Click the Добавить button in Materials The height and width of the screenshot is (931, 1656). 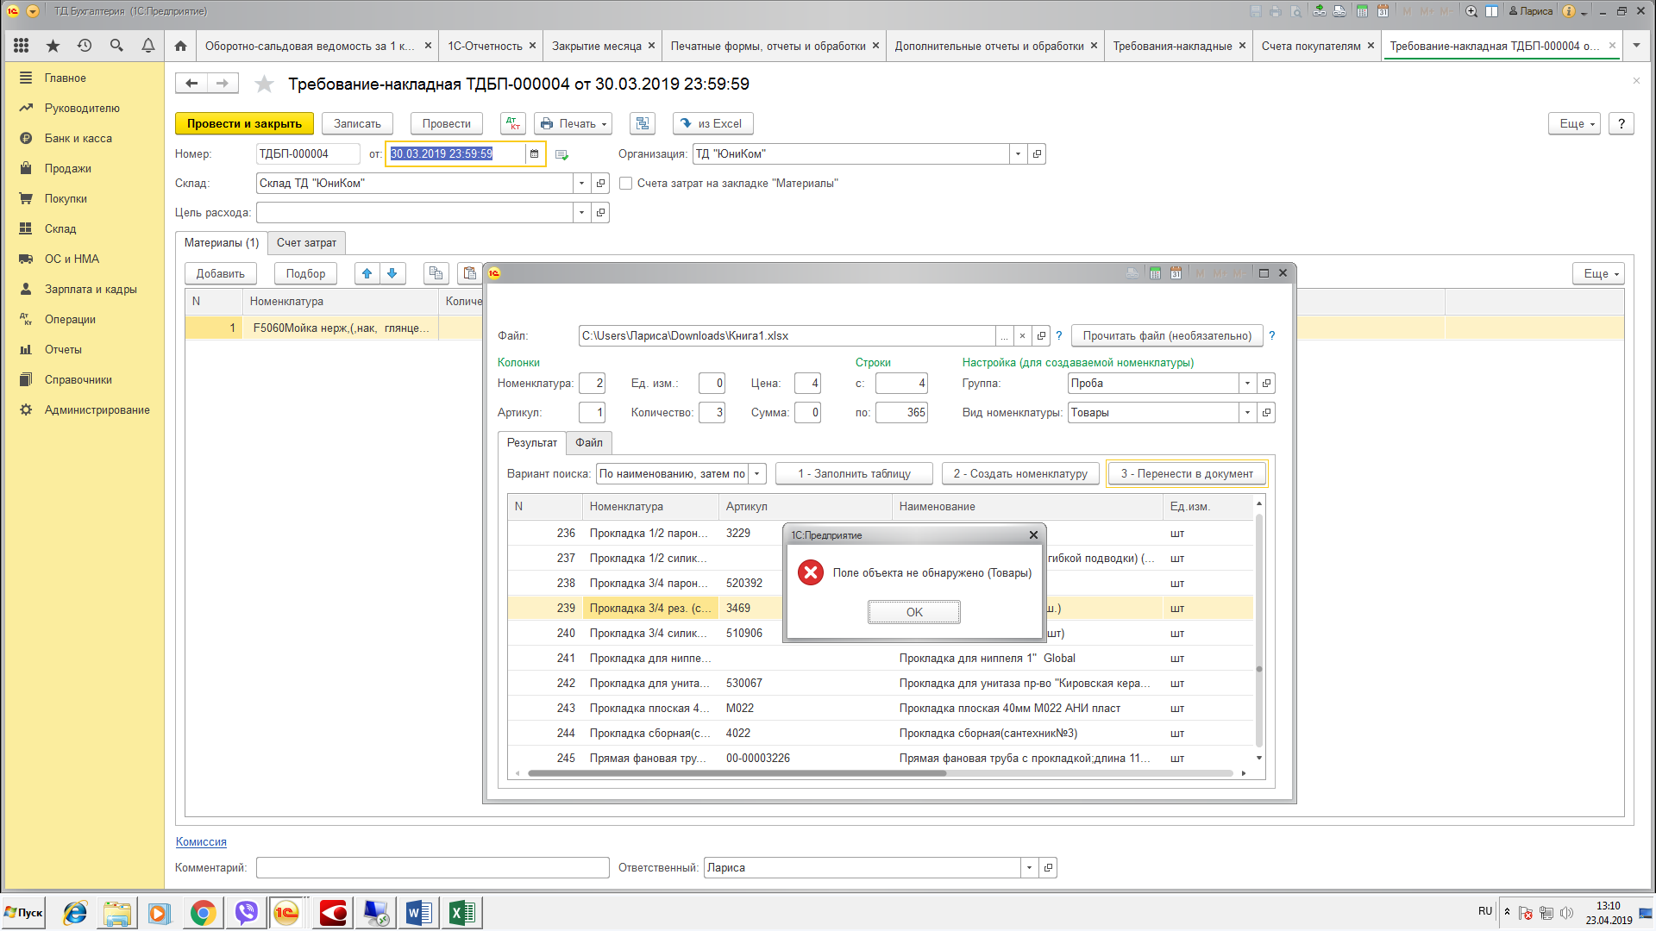[221, 273]
